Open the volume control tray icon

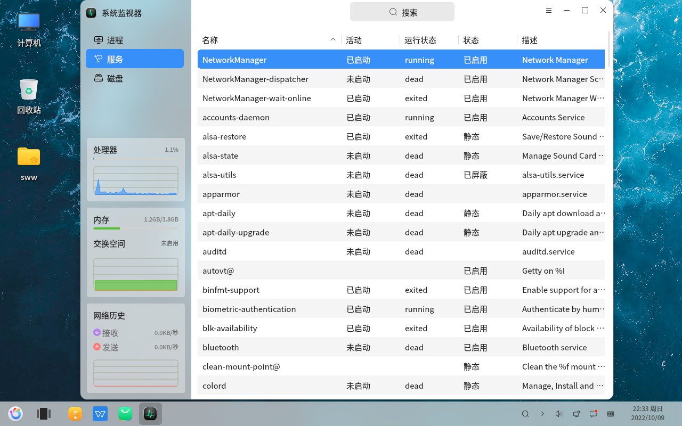(x=559, y=414)
